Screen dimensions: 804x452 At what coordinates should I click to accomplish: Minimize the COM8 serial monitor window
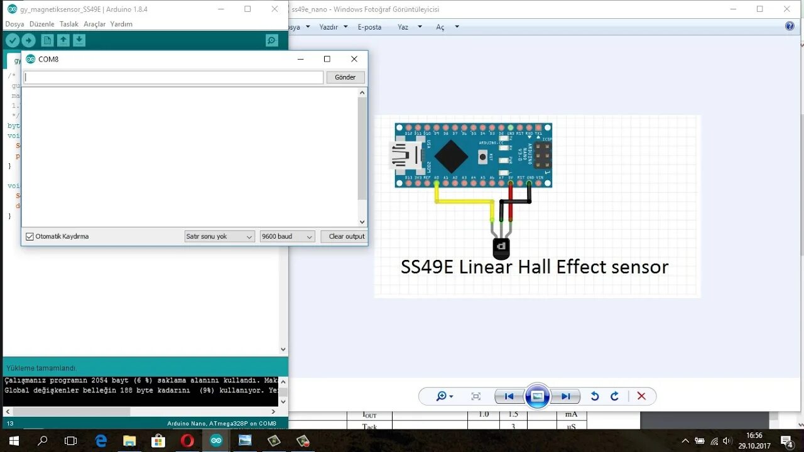pos(300,59)
